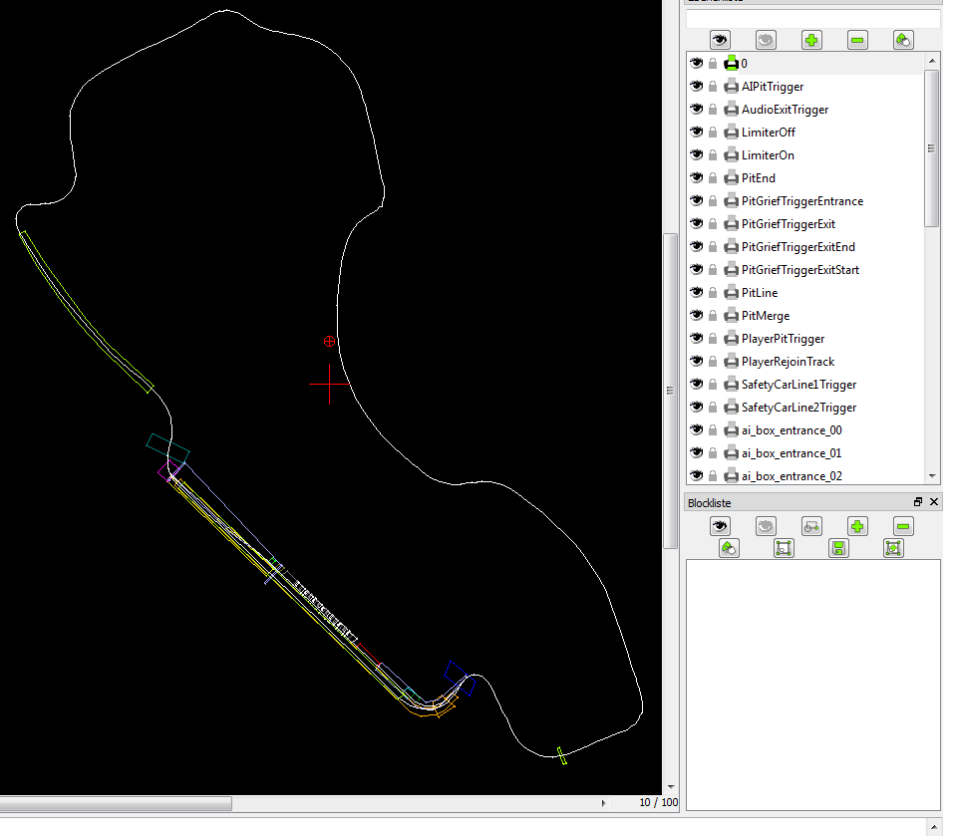
Task: Edit layer attributes in the layer list toolbar
Action: click(x=903, y=41)
